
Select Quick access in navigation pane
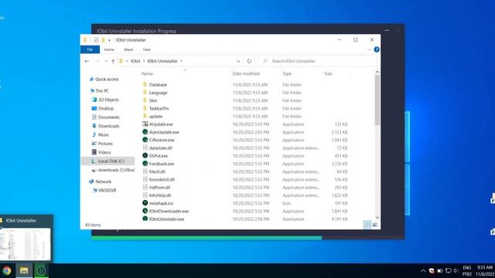107,80
